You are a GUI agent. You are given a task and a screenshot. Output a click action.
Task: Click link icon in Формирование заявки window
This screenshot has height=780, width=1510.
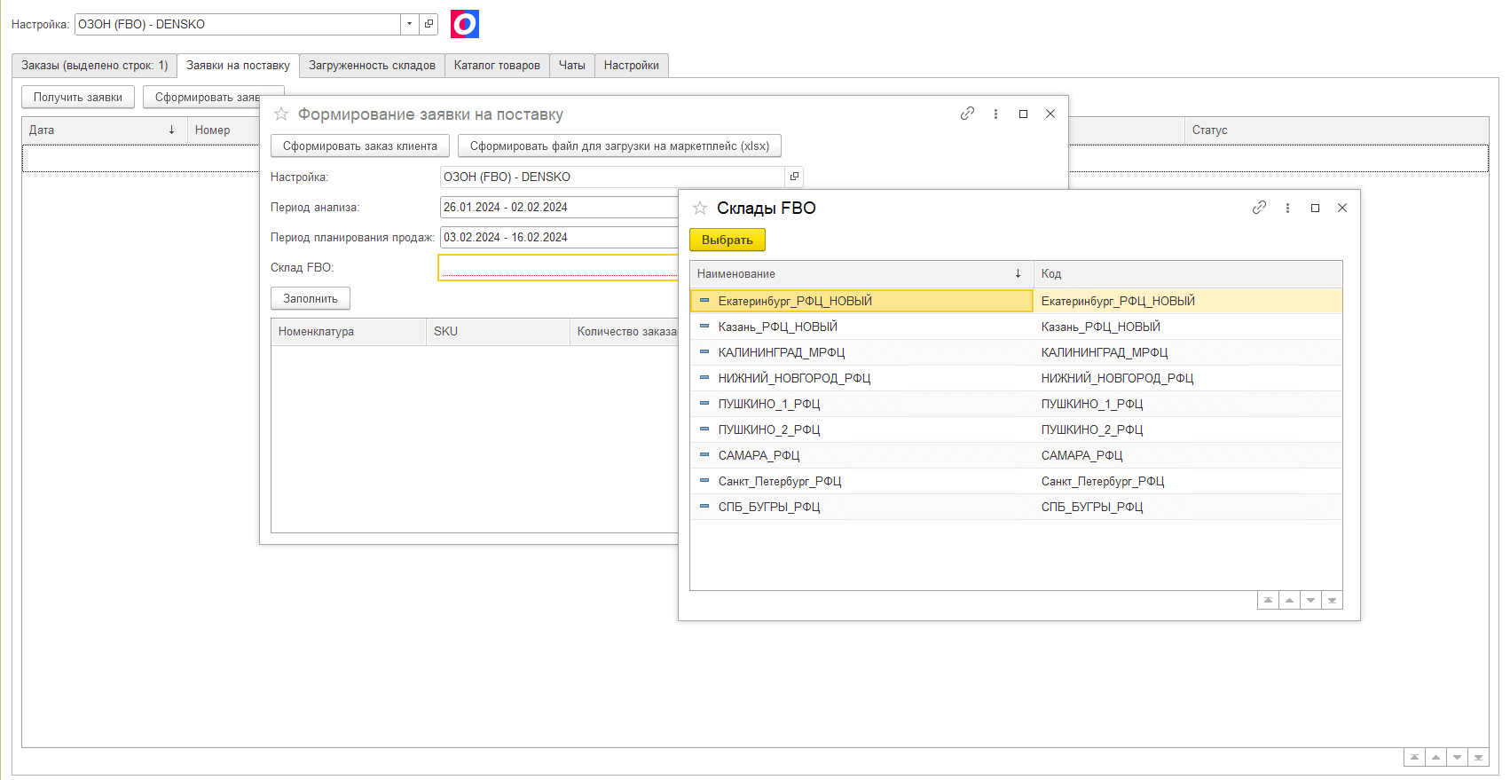[x=967, y=114]
